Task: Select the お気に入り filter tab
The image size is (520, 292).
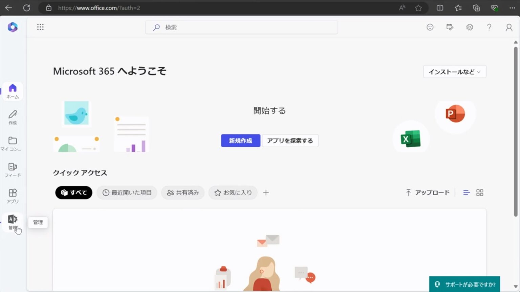Action: [x=233, y=193]
